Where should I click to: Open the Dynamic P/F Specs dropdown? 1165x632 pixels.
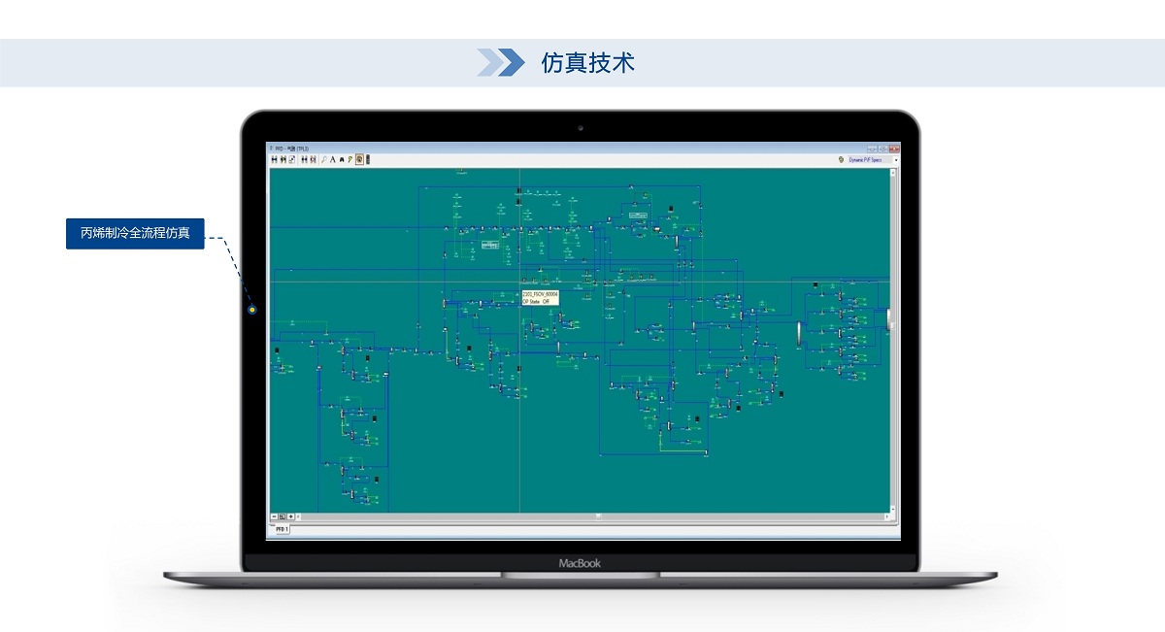[x=866, y=159]
